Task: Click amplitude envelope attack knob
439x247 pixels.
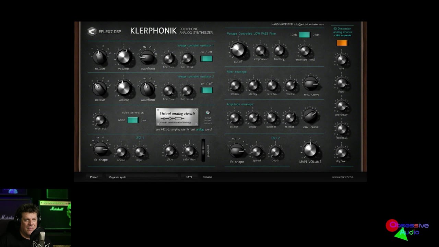Action: click(234, 118)
